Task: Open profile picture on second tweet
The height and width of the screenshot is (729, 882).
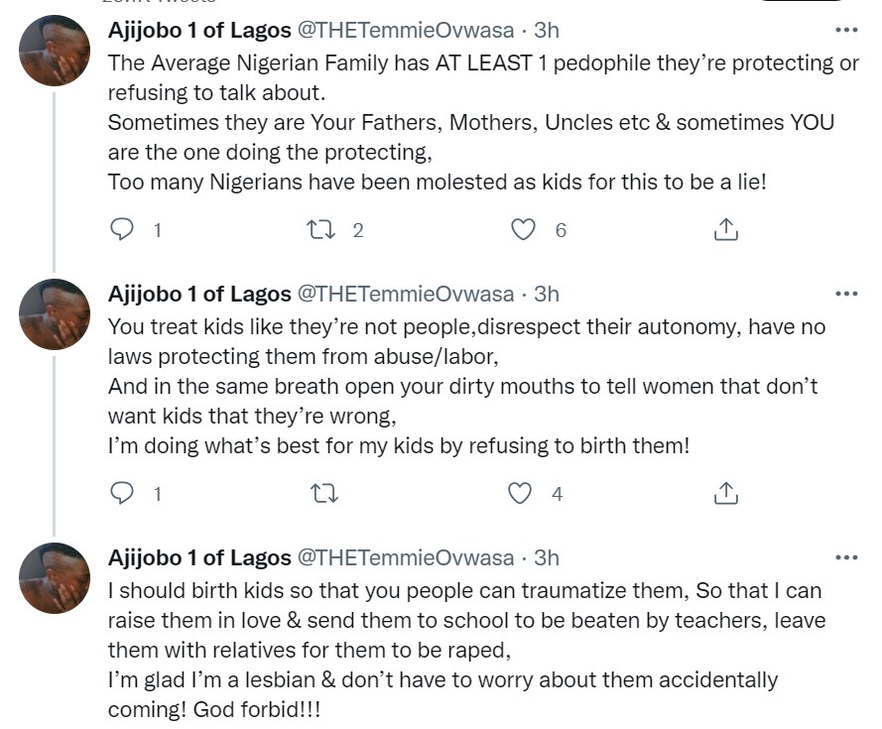Action: (x=55, y=314)
